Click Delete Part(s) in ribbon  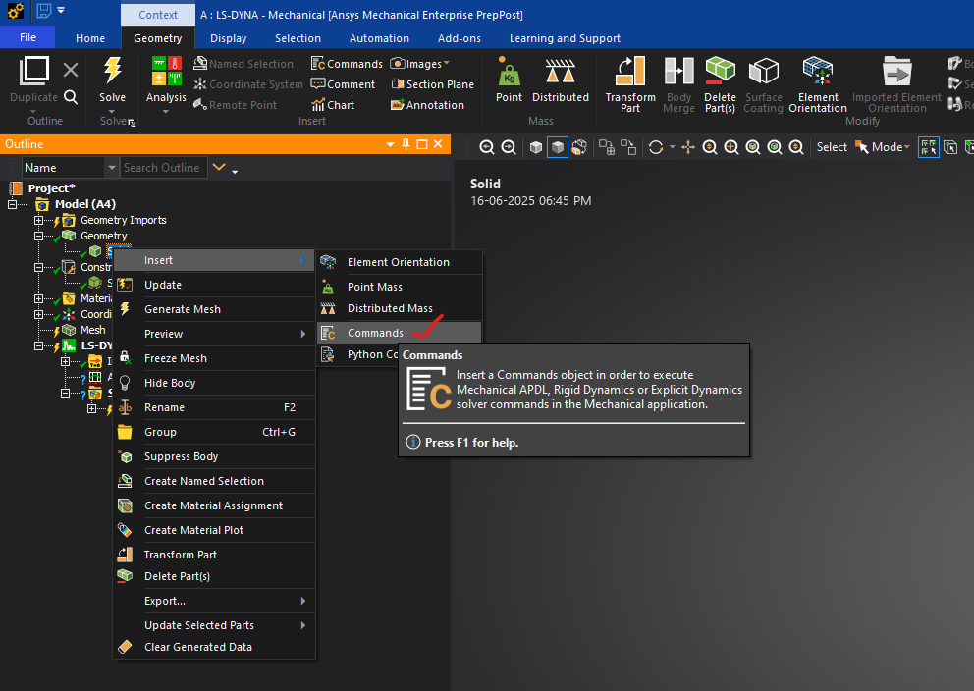pos(720,83)
